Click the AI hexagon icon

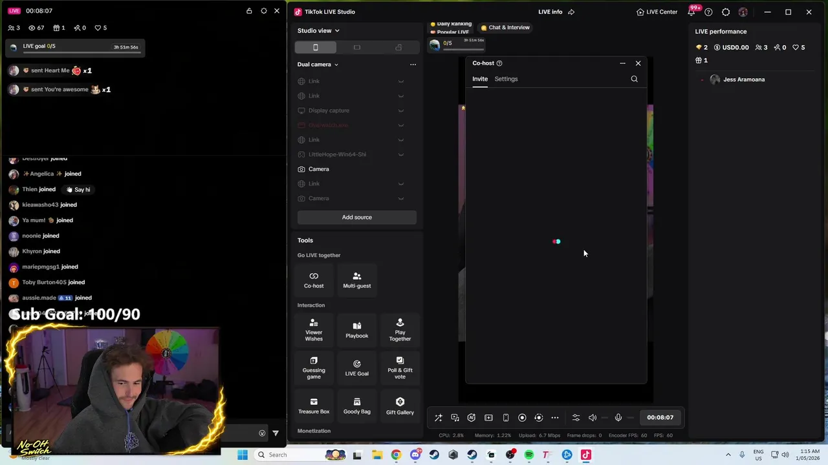(472, 418)
